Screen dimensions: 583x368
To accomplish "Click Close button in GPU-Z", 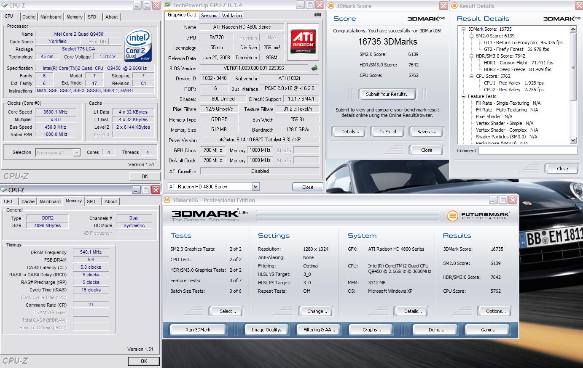I will (308, 187).
